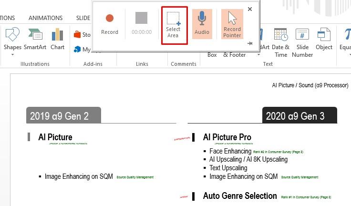Switch to the ANIMATIONS ribbon tab
Image resolution: width=351 pixels, height=206 pixels.
click(x=45, y=18)
